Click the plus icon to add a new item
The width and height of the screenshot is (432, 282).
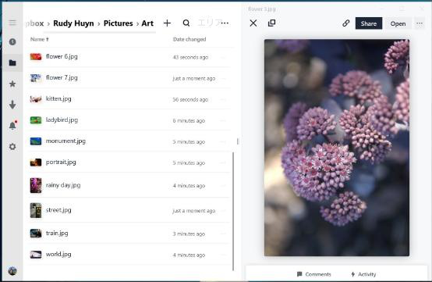coord(167,23)
